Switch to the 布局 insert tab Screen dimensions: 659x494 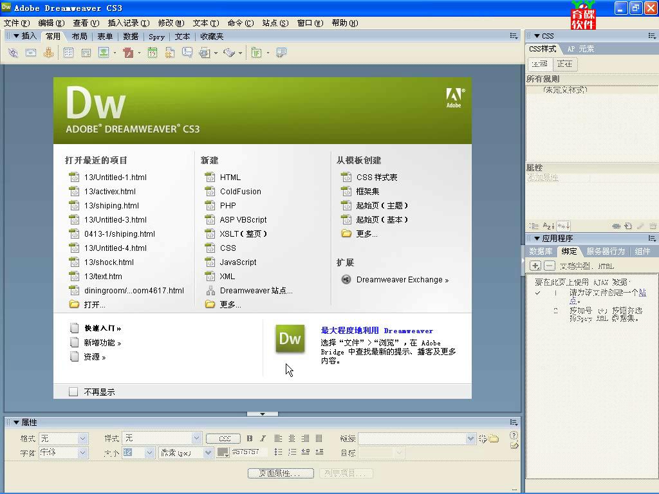pos(79,37)
